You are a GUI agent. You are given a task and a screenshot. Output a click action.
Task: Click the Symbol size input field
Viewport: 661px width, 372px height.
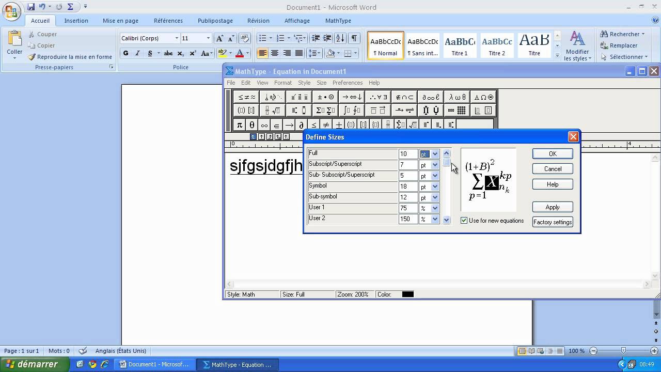(x=407, y=186)
